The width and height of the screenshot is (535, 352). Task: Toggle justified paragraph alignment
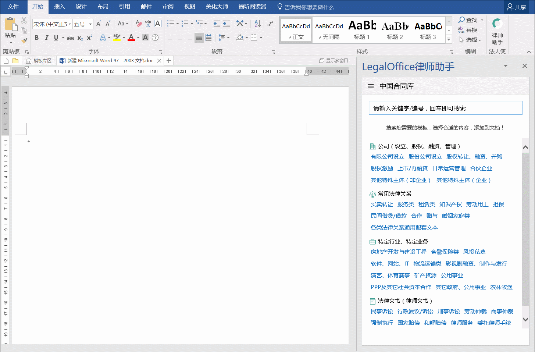coord(199,38)
